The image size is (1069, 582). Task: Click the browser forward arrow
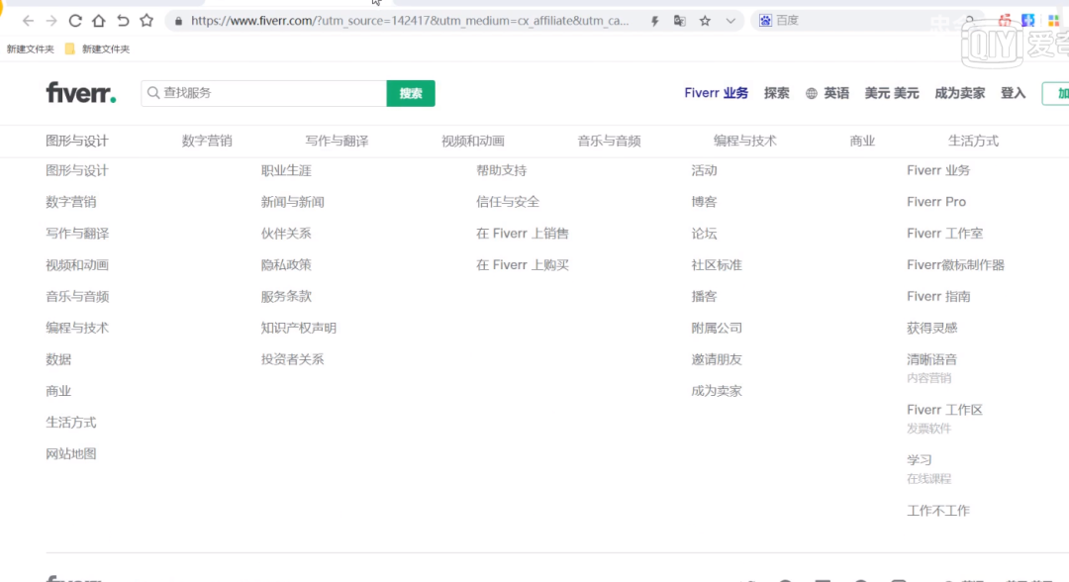click(x=51, y=21)
